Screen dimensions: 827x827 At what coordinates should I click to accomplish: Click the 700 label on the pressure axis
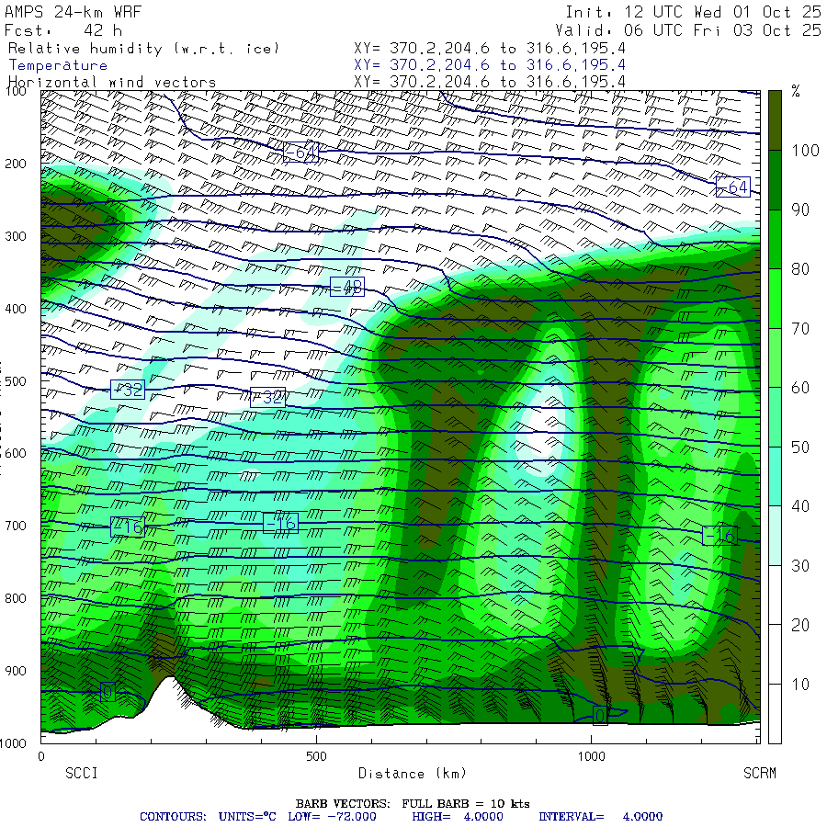pyautogui.click(x=16, y=526)
